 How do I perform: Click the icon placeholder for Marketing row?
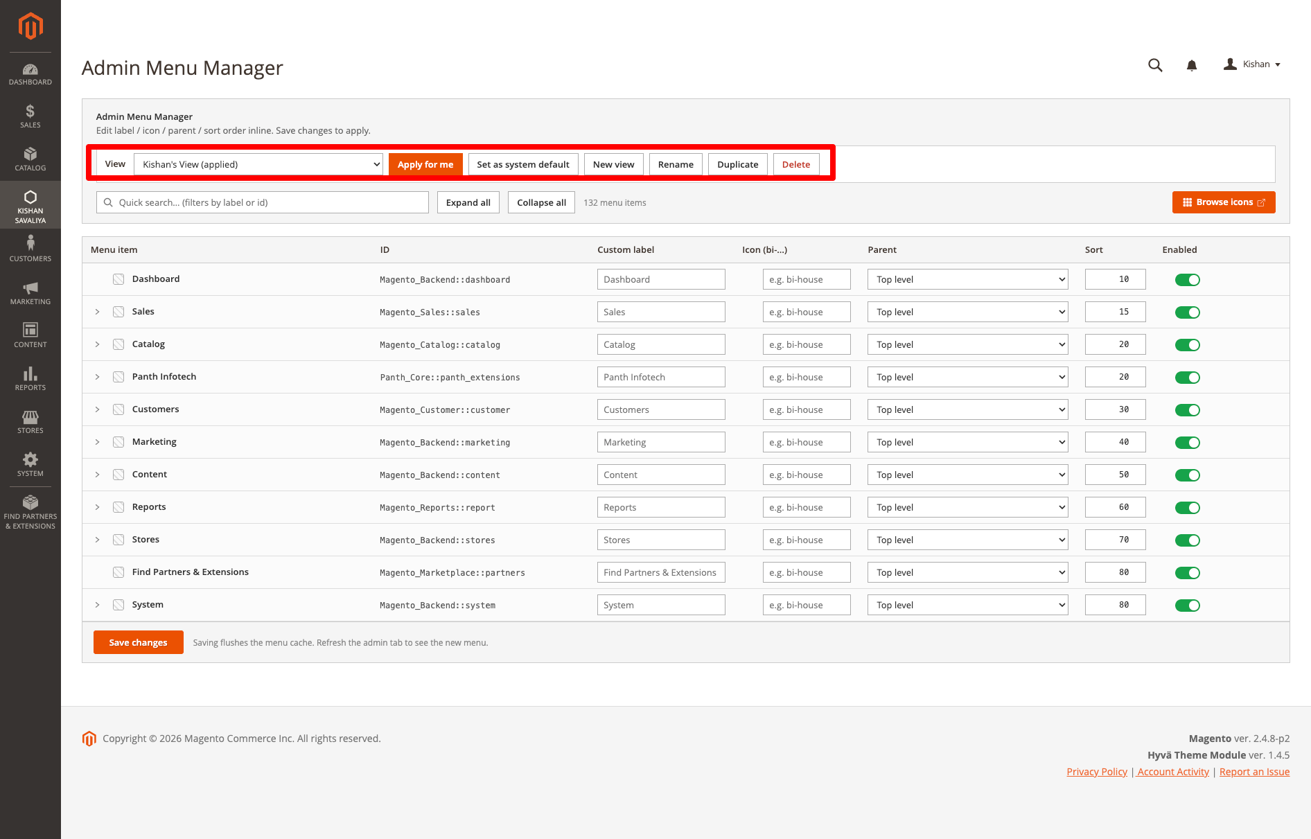(x=118, y=442)
